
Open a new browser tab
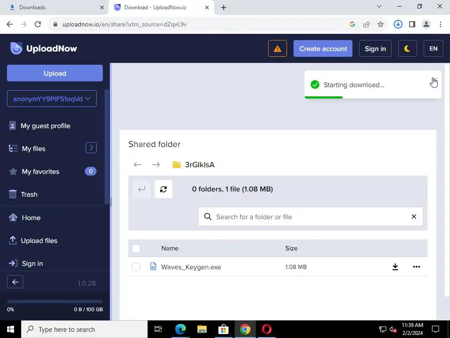[x=224, y=7]
